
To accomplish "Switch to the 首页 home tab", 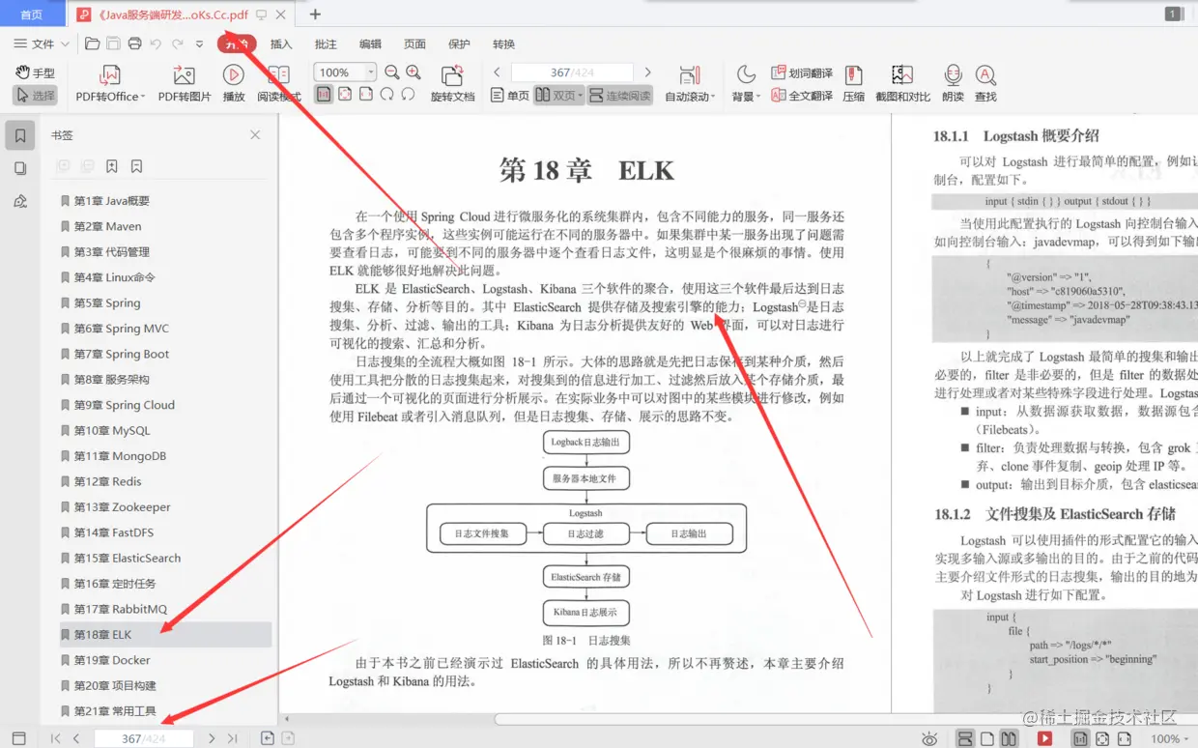I will [32, 14].
